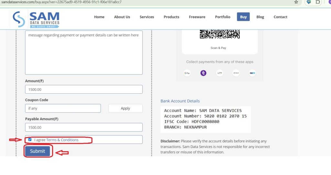Open the browser extensions puzzle icon

tap(318, 2)
